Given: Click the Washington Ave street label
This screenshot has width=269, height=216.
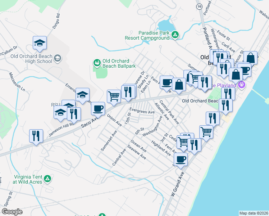Looking at the screenshot, I should coord(152,126).
